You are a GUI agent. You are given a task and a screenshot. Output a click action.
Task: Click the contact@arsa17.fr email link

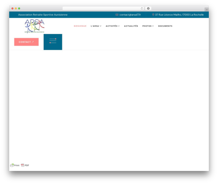point(130,15)
